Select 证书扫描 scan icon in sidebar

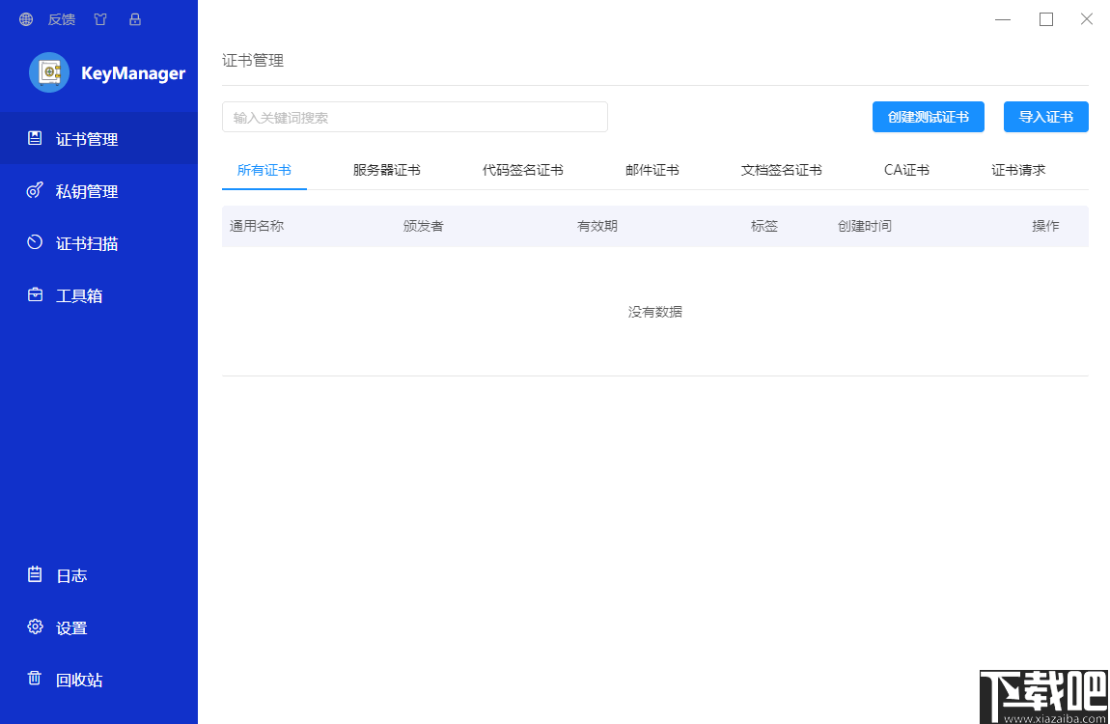point(33,242)
